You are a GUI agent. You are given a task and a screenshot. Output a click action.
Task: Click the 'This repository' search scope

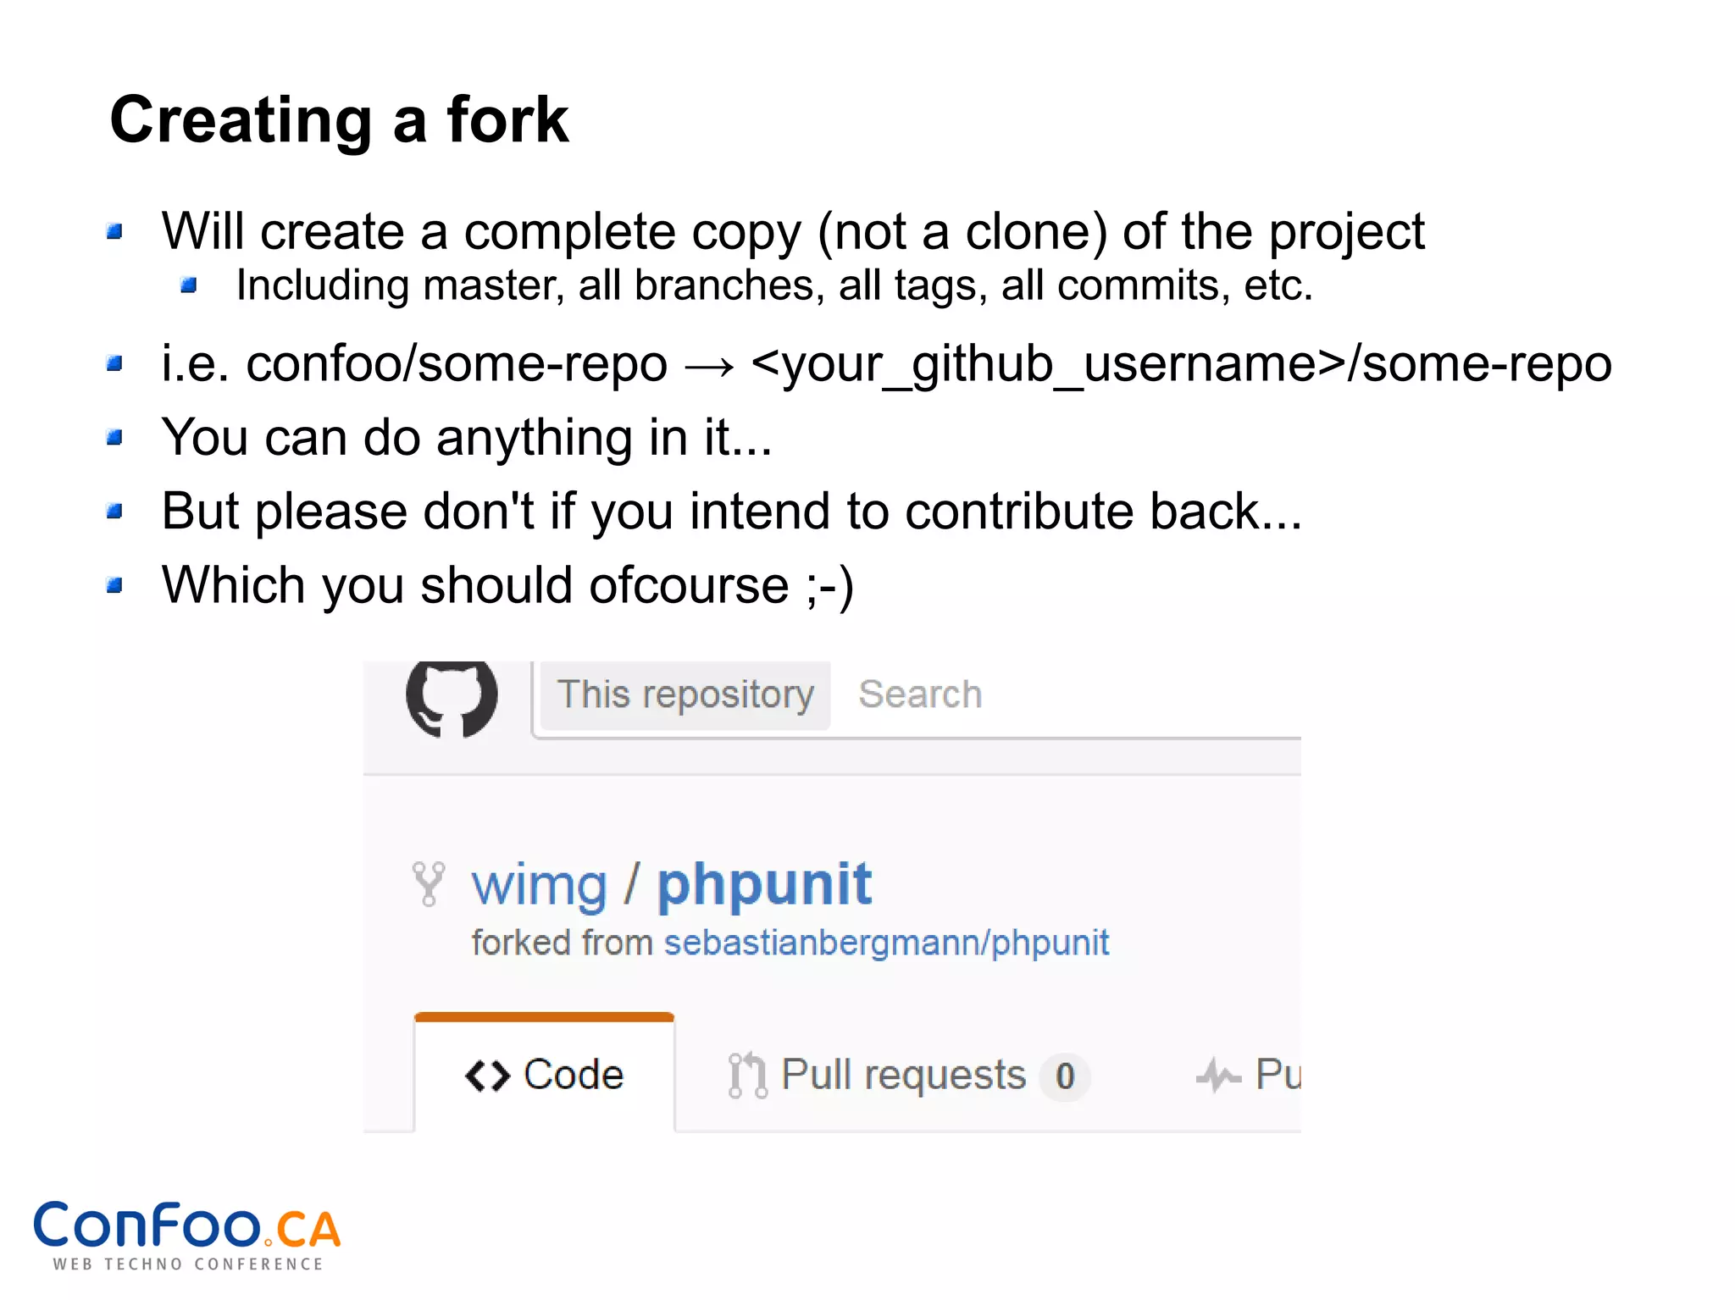pyautogui.click(x=685, y=694)
